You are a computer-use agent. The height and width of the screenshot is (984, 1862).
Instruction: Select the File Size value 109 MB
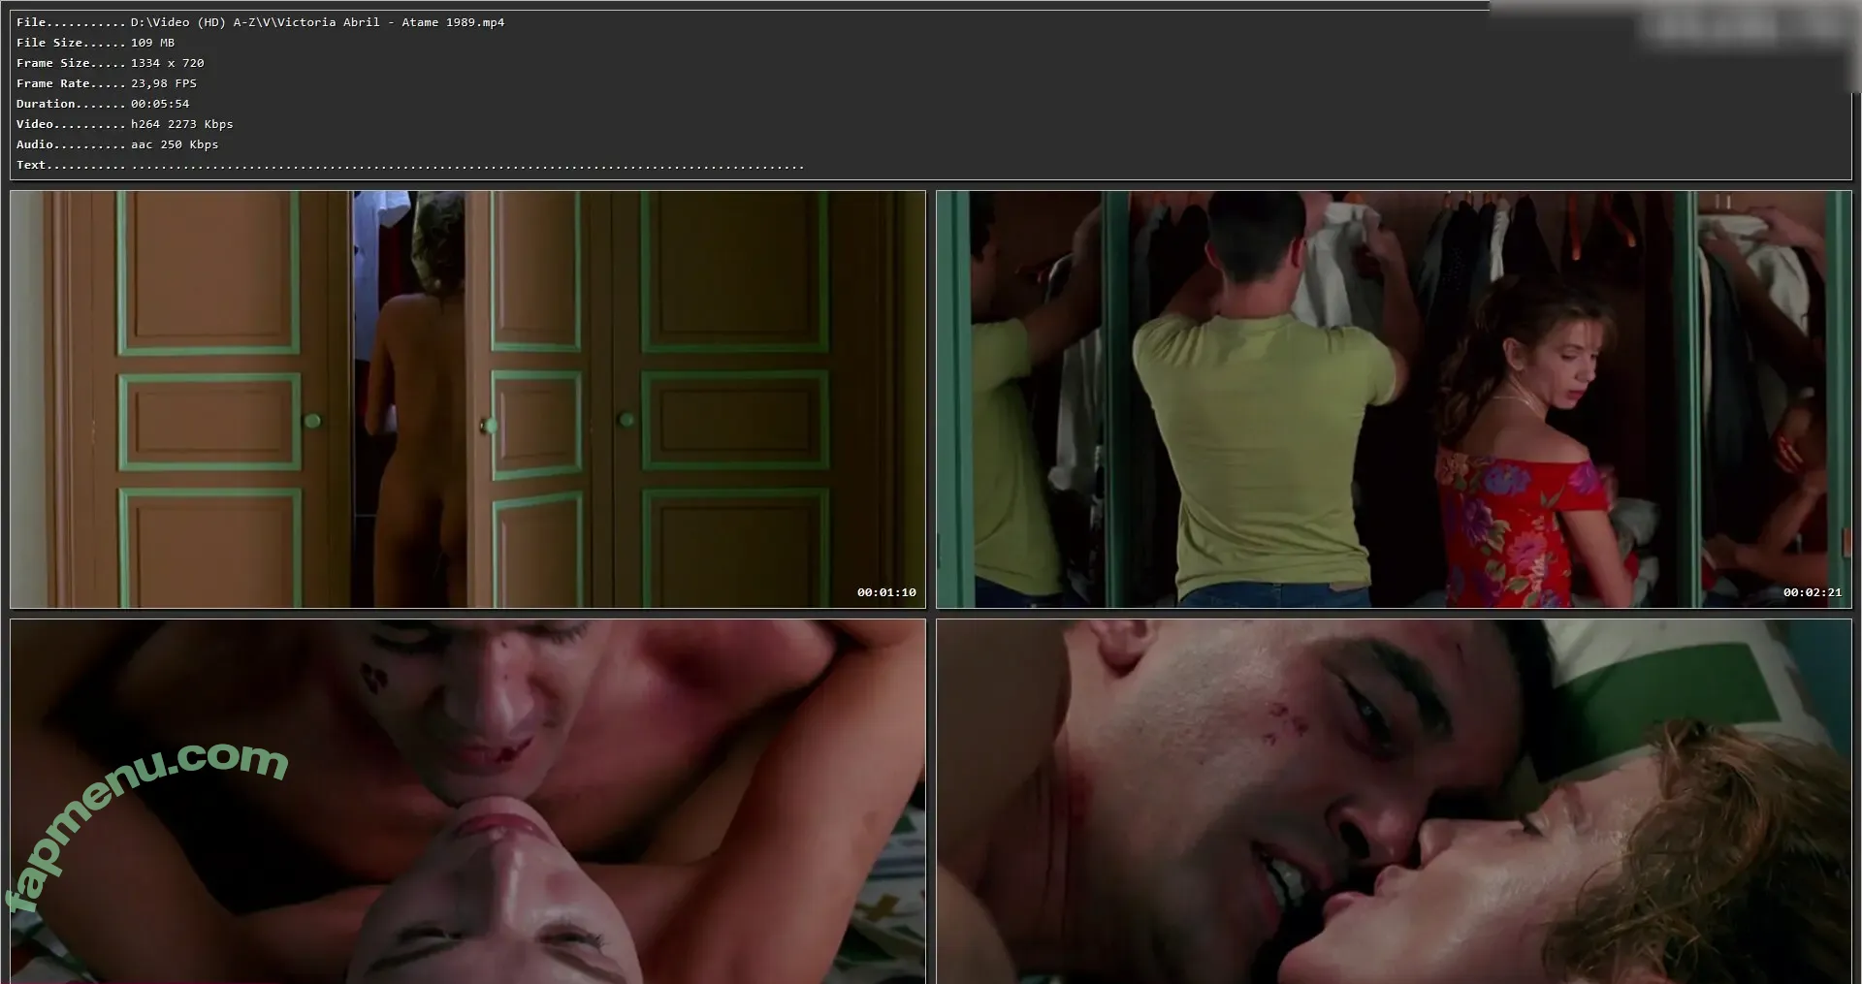pos(152,43)
